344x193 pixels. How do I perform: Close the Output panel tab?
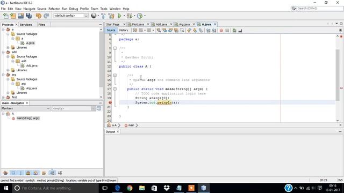coord(118,132)
